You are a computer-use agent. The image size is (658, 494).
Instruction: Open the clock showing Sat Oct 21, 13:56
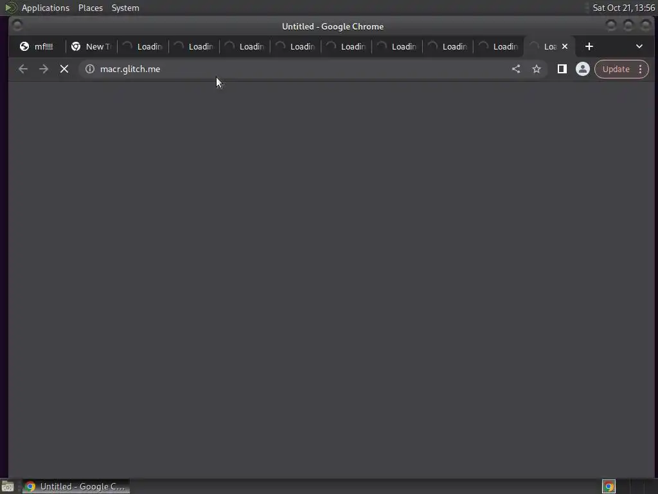pyautogui.click(x=623, y=8)
